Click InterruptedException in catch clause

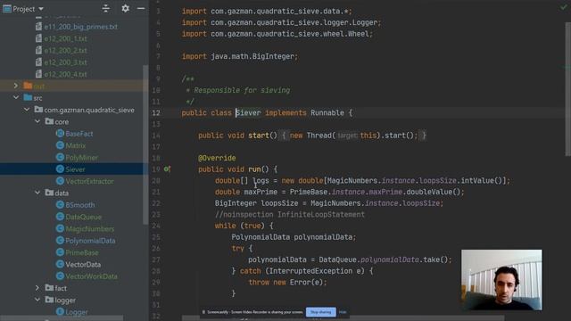pos(312,271)
